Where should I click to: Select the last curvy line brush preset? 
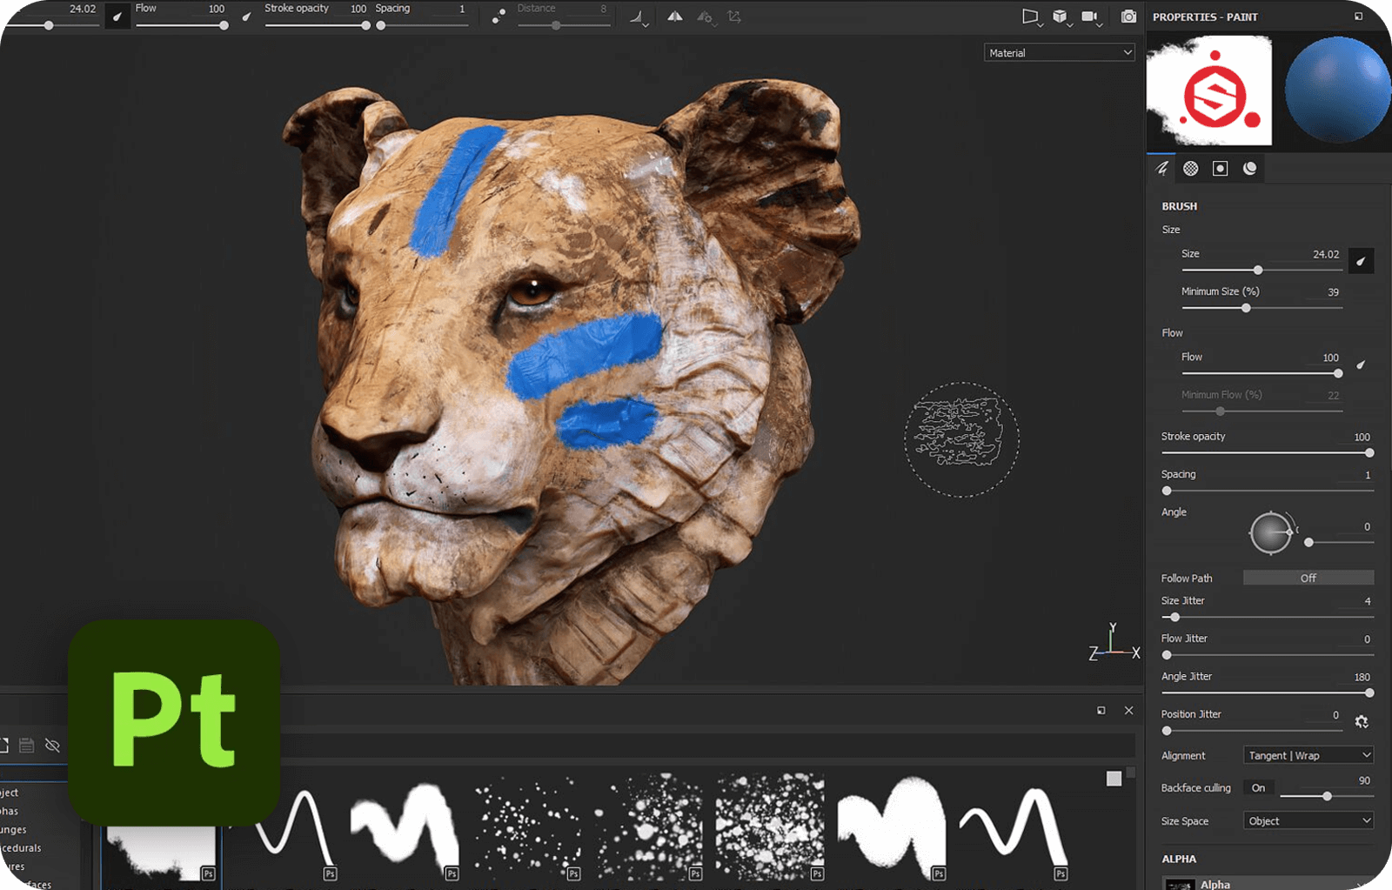[1014, 830]
